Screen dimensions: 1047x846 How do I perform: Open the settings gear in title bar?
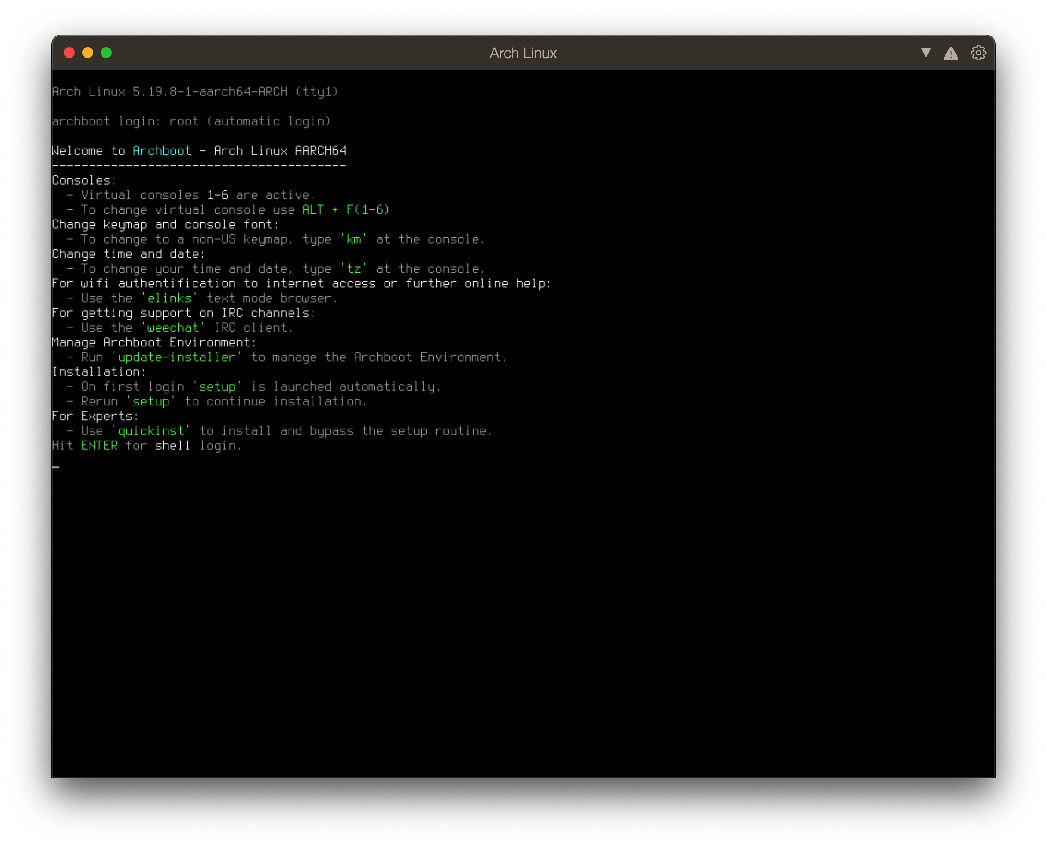[978, 53]
